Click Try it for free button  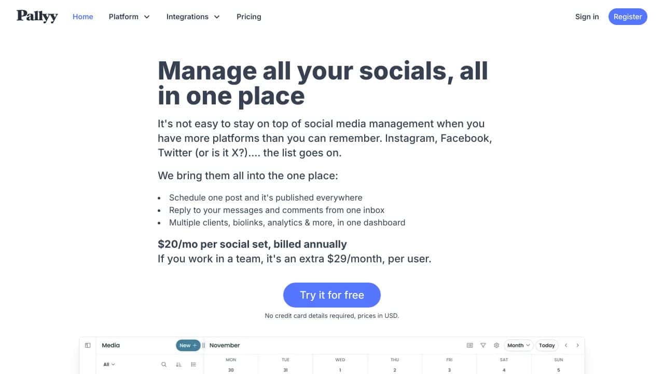tap(332, 295)
